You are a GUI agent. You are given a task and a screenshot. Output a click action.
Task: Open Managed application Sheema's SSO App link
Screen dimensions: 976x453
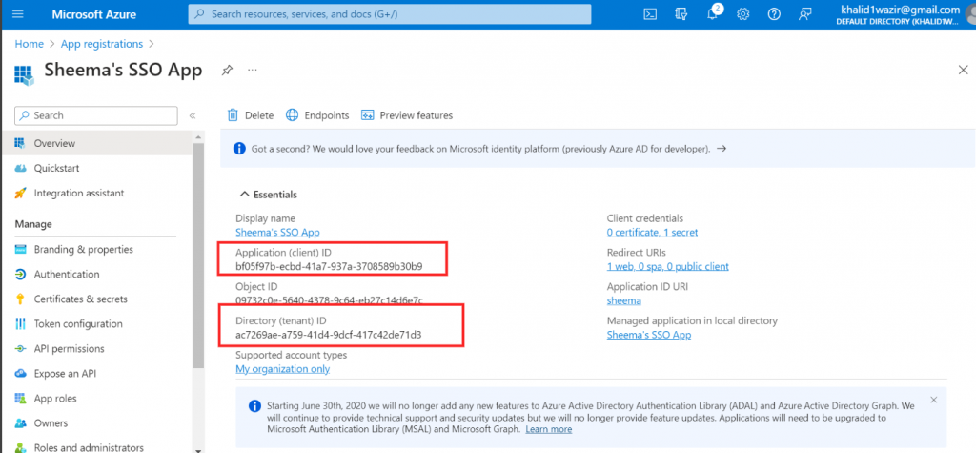tap(648, 335)
